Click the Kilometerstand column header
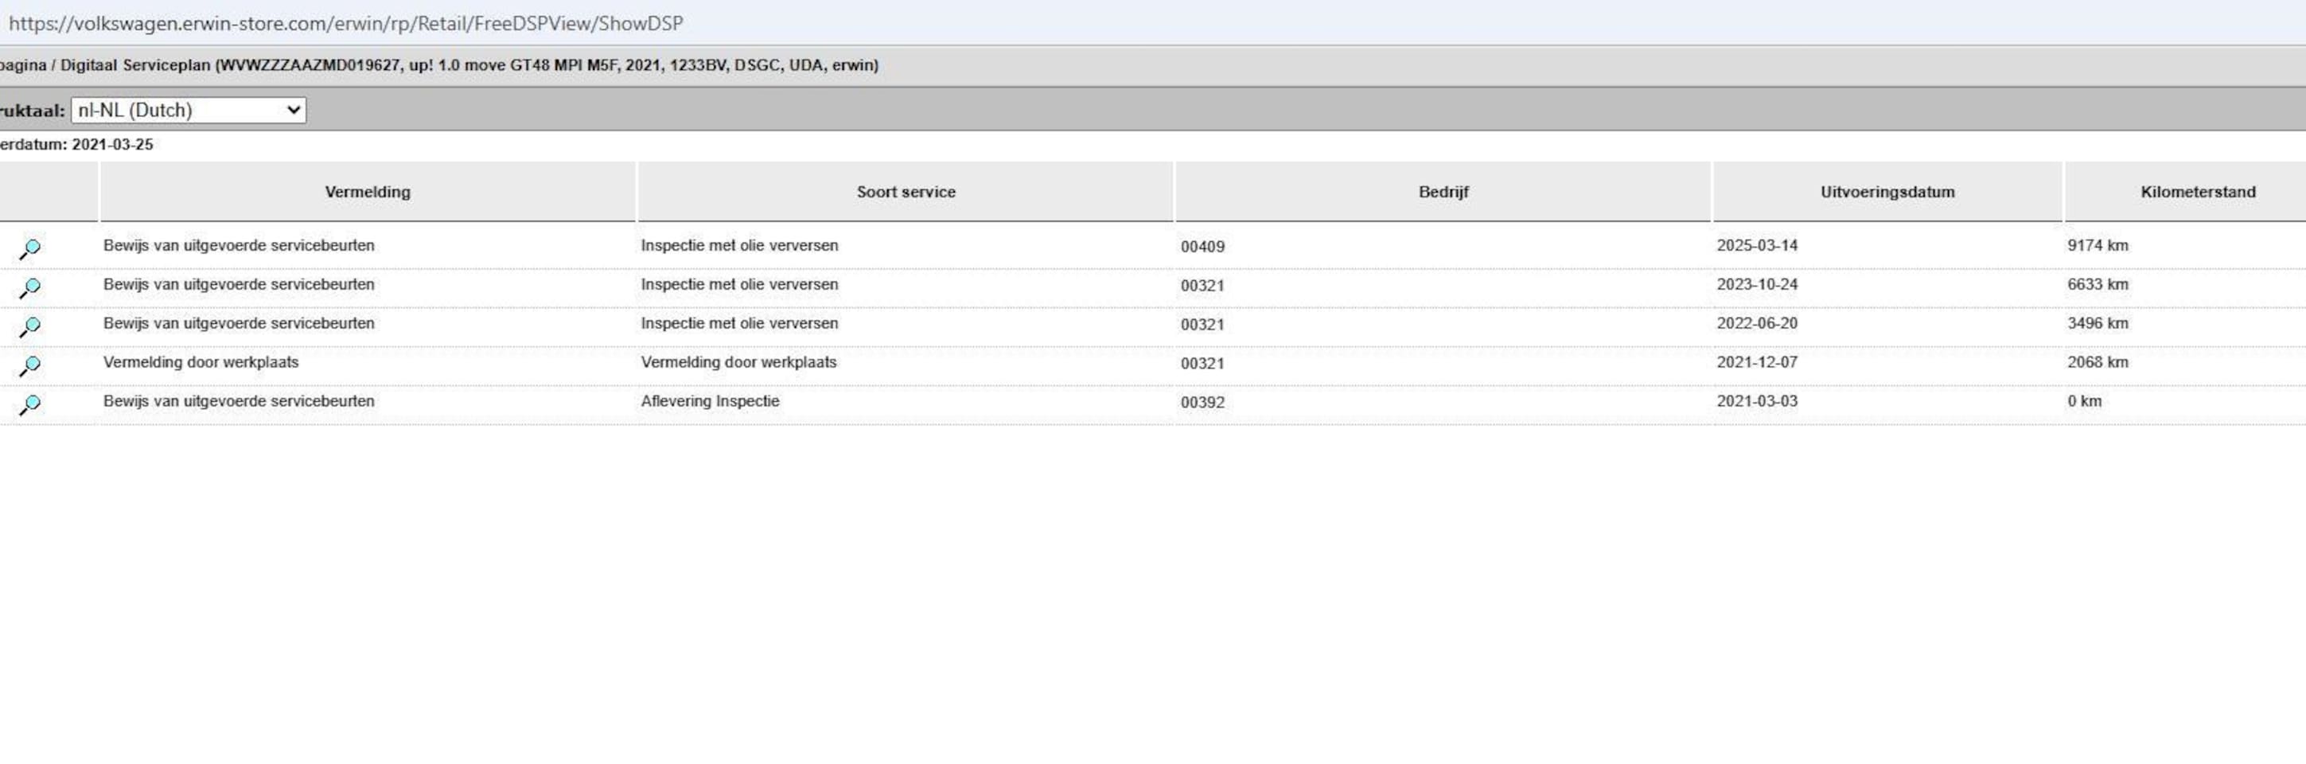This screenshot has width=2306, height=764. click(2197, 192)
